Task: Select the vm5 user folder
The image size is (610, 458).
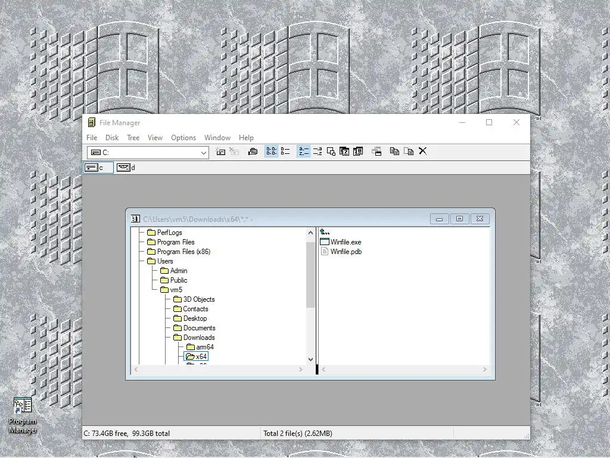Action: tap(171, 290)
